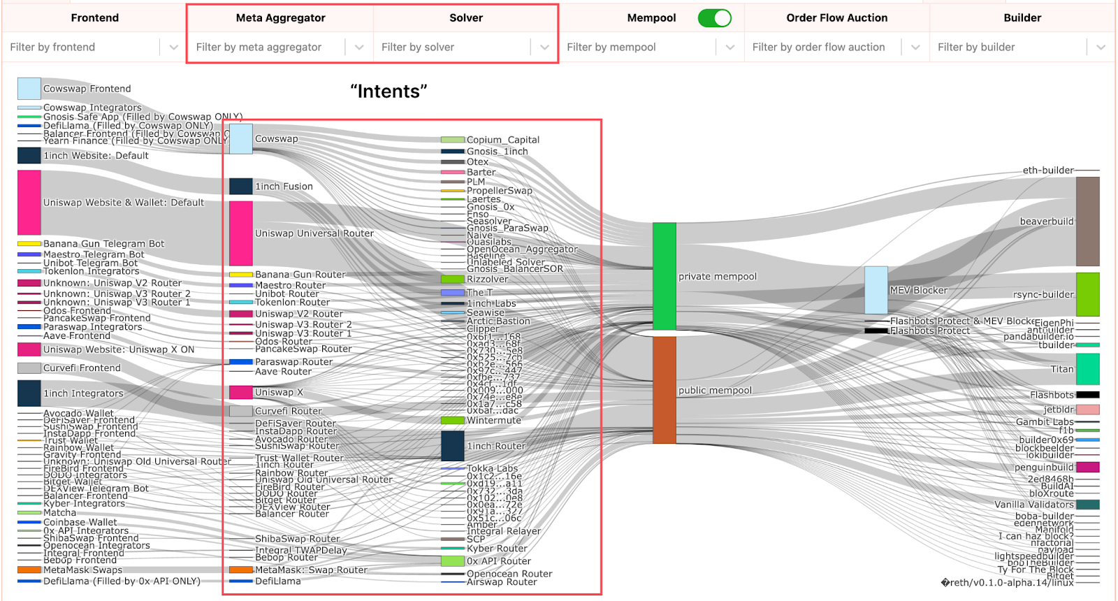The height and width of the screenshot is (601, 1118).
Task: Select the Builder column header
Action: (1022, 18)
